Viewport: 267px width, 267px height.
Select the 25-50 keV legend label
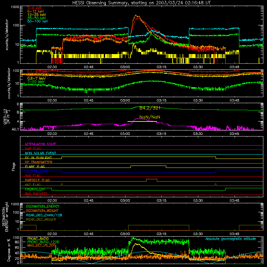click(37, 18)
